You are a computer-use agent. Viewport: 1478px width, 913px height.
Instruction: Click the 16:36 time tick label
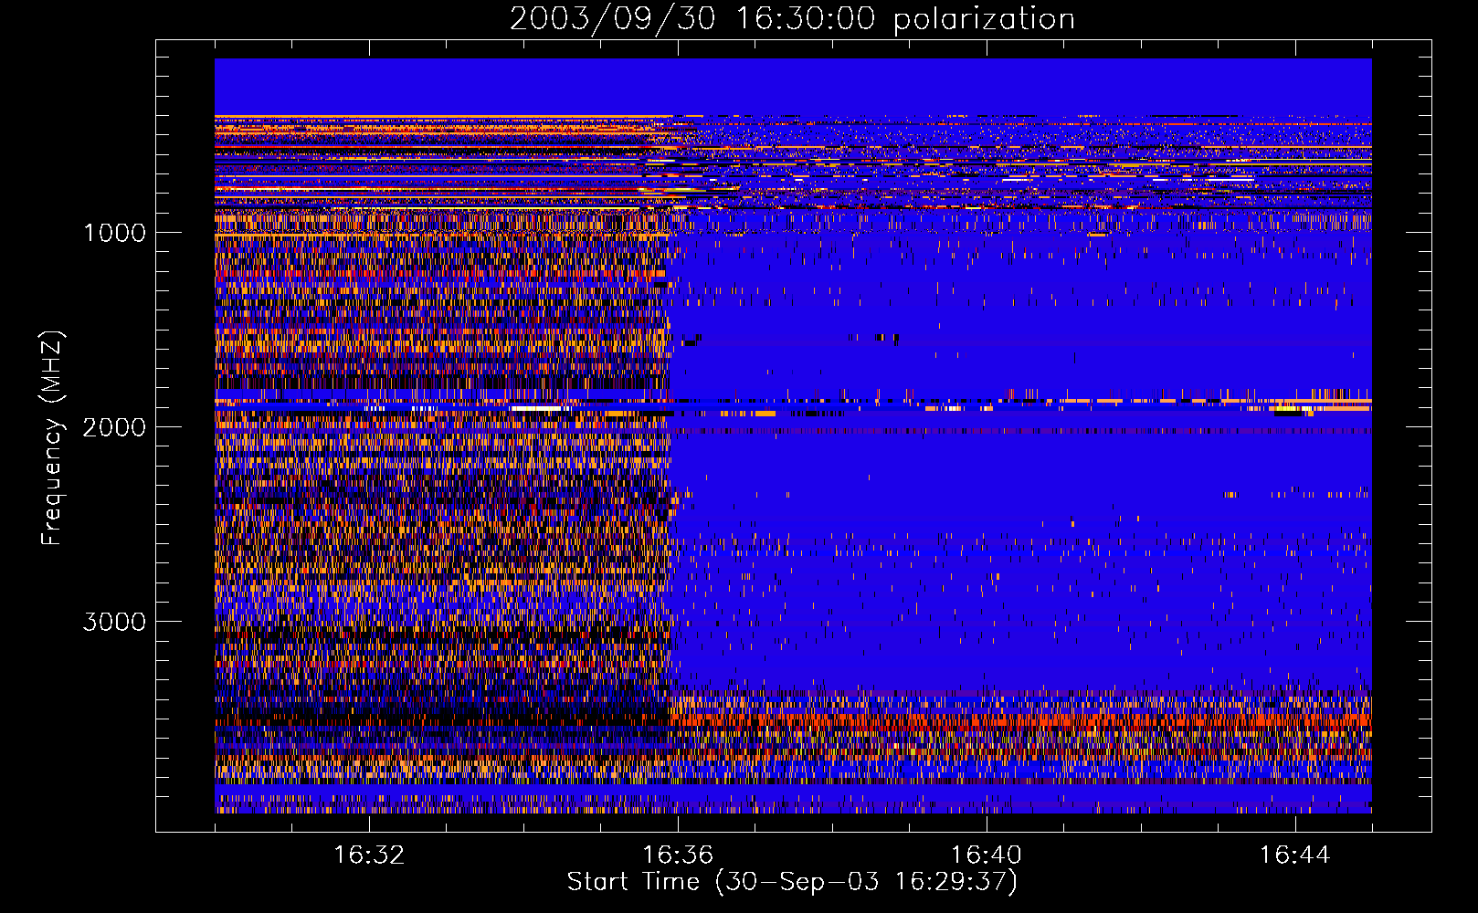point(678,855)
